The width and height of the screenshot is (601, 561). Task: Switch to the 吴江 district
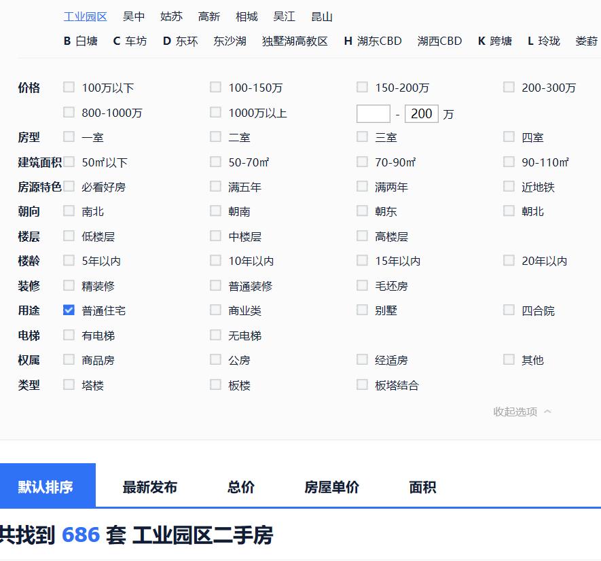coord(285,16)
